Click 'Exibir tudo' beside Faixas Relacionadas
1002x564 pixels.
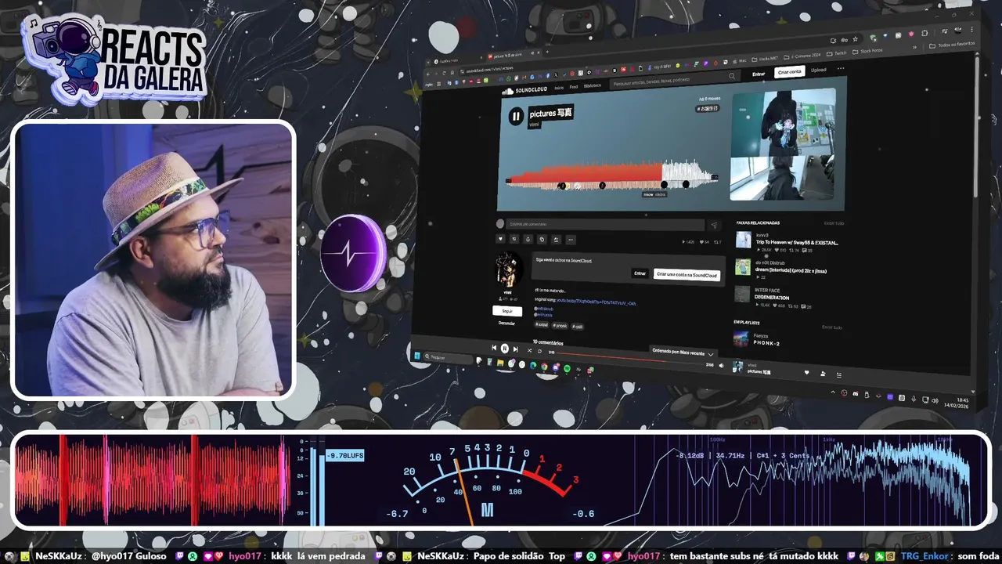[x=834, y=223]
